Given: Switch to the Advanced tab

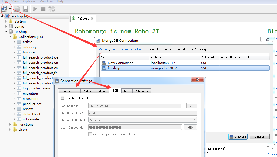Looking at the screenshot, I should click(142, 91).
